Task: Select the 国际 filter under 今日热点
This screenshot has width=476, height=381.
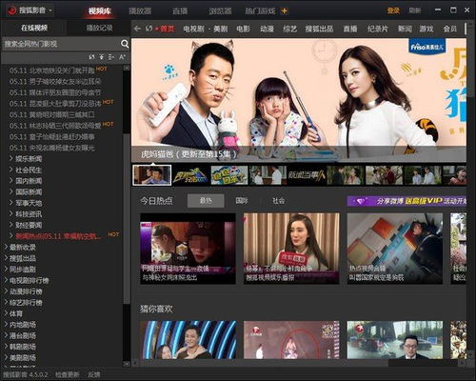Action: click(x=242, y=201)
